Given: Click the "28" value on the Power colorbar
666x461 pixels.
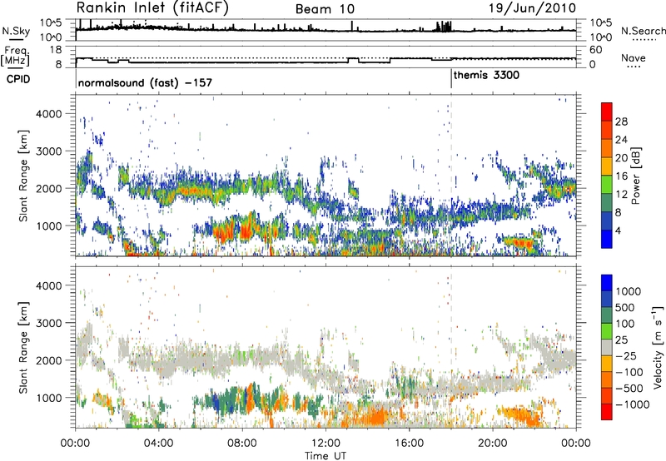Looking at the screenshot, I should click(x=621, y=121).
